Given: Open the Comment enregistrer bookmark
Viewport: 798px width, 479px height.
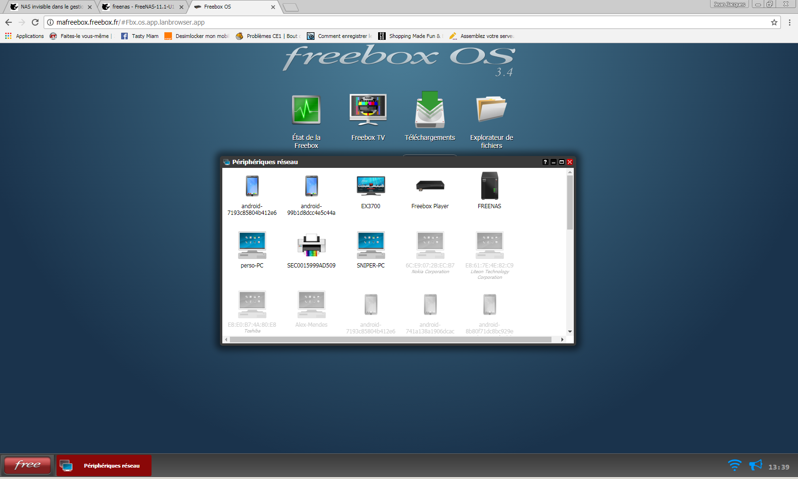Looking at the screenshot, I should coord(340,36).
